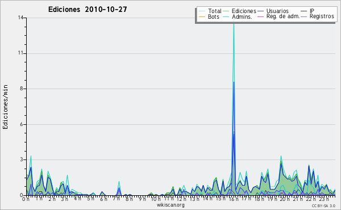Screen dimensions: 341x210
Task: Click the 'Reg. de adm.' legend label
Action: tap(283, 16)
